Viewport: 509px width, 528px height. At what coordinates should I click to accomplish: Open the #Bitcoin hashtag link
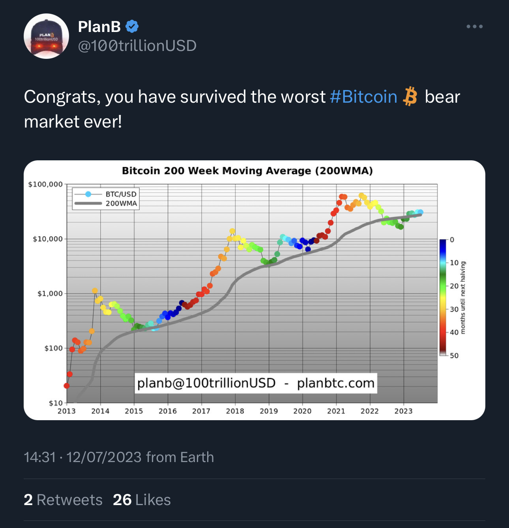(363, 97)
